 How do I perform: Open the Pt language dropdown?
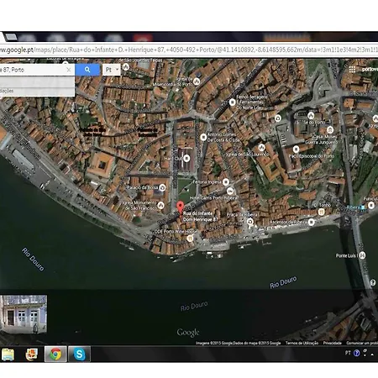click(x=112, y=70)
